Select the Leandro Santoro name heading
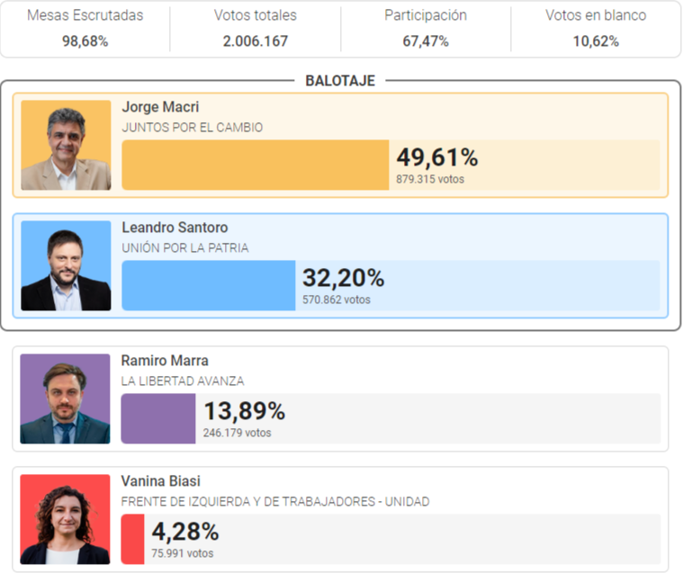This screenshot has width=683, height=582. click(175, 228)
